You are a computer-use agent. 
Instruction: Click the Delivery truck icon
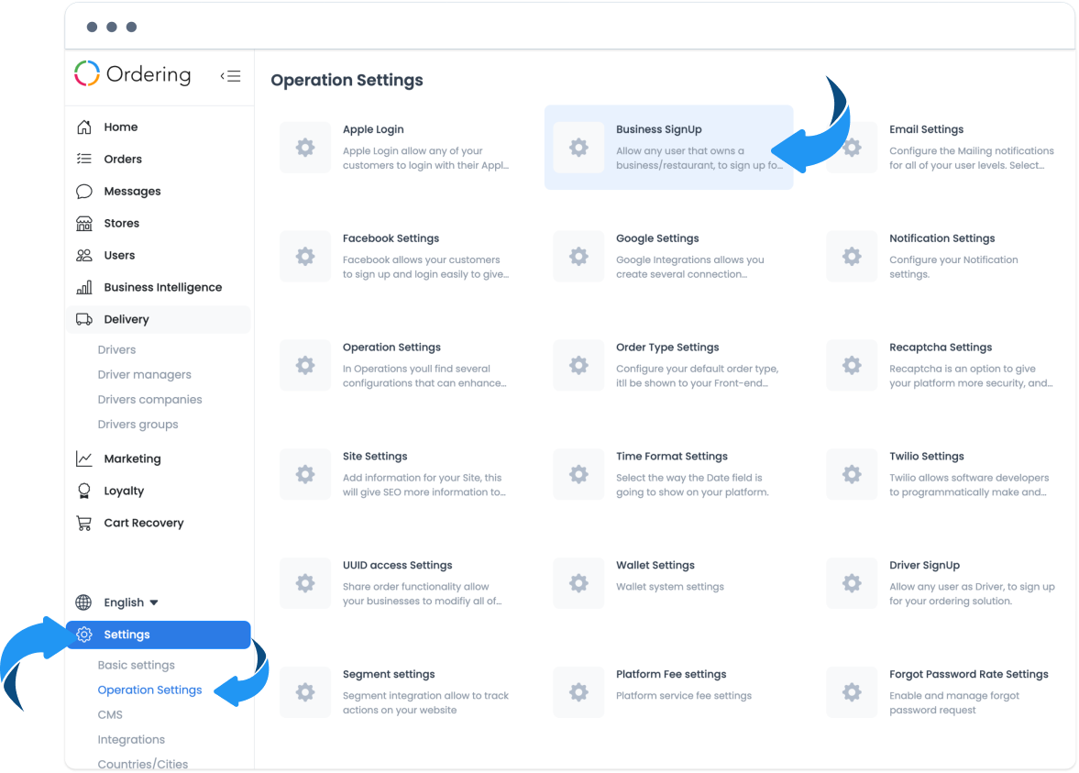[x=84, y=319]
